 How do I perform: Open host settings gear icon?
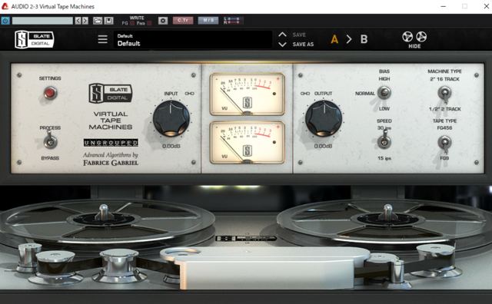click(x=162, y=21)
